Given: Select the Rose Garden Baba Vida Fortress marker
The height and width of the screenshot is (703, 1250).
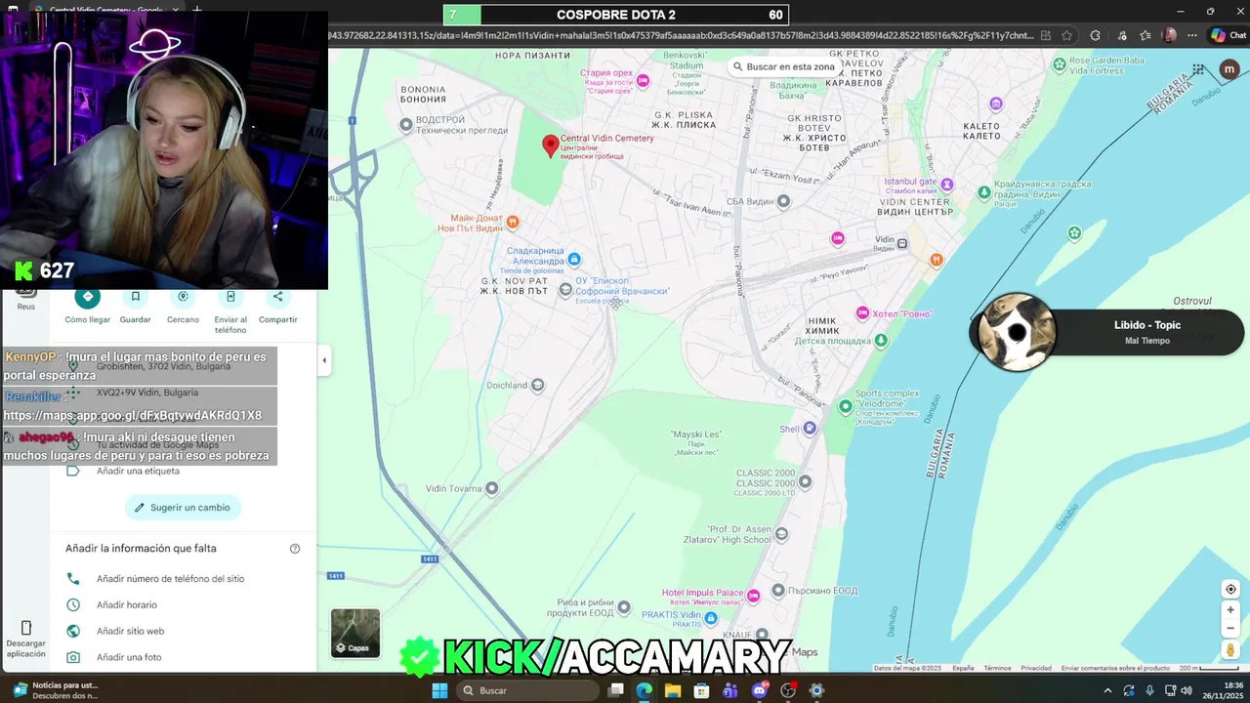Looking at the screenshot, I should 1060,64.
